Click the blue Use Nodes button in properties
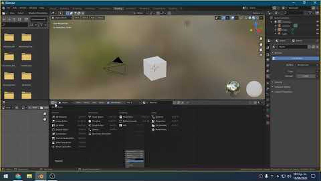This screenshot has height=181, width=321. (x=295, y=58)
